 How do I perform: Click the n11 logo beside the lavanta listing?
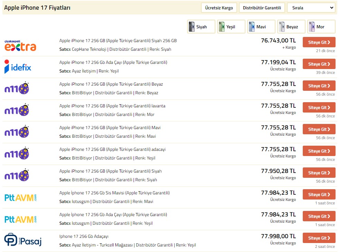tap(17, 110)
